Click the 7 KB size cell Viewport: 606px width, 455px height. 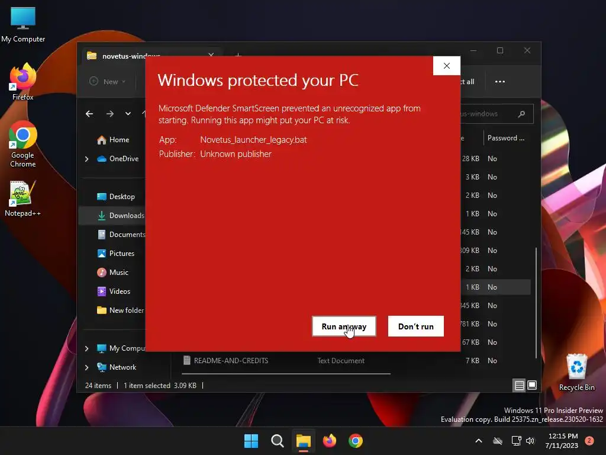tap(472, 361)
